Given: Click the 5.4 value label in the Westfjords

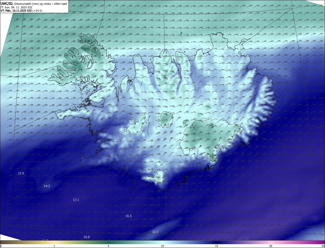Looking at the screenshot, I should click(x=95, y=50).
